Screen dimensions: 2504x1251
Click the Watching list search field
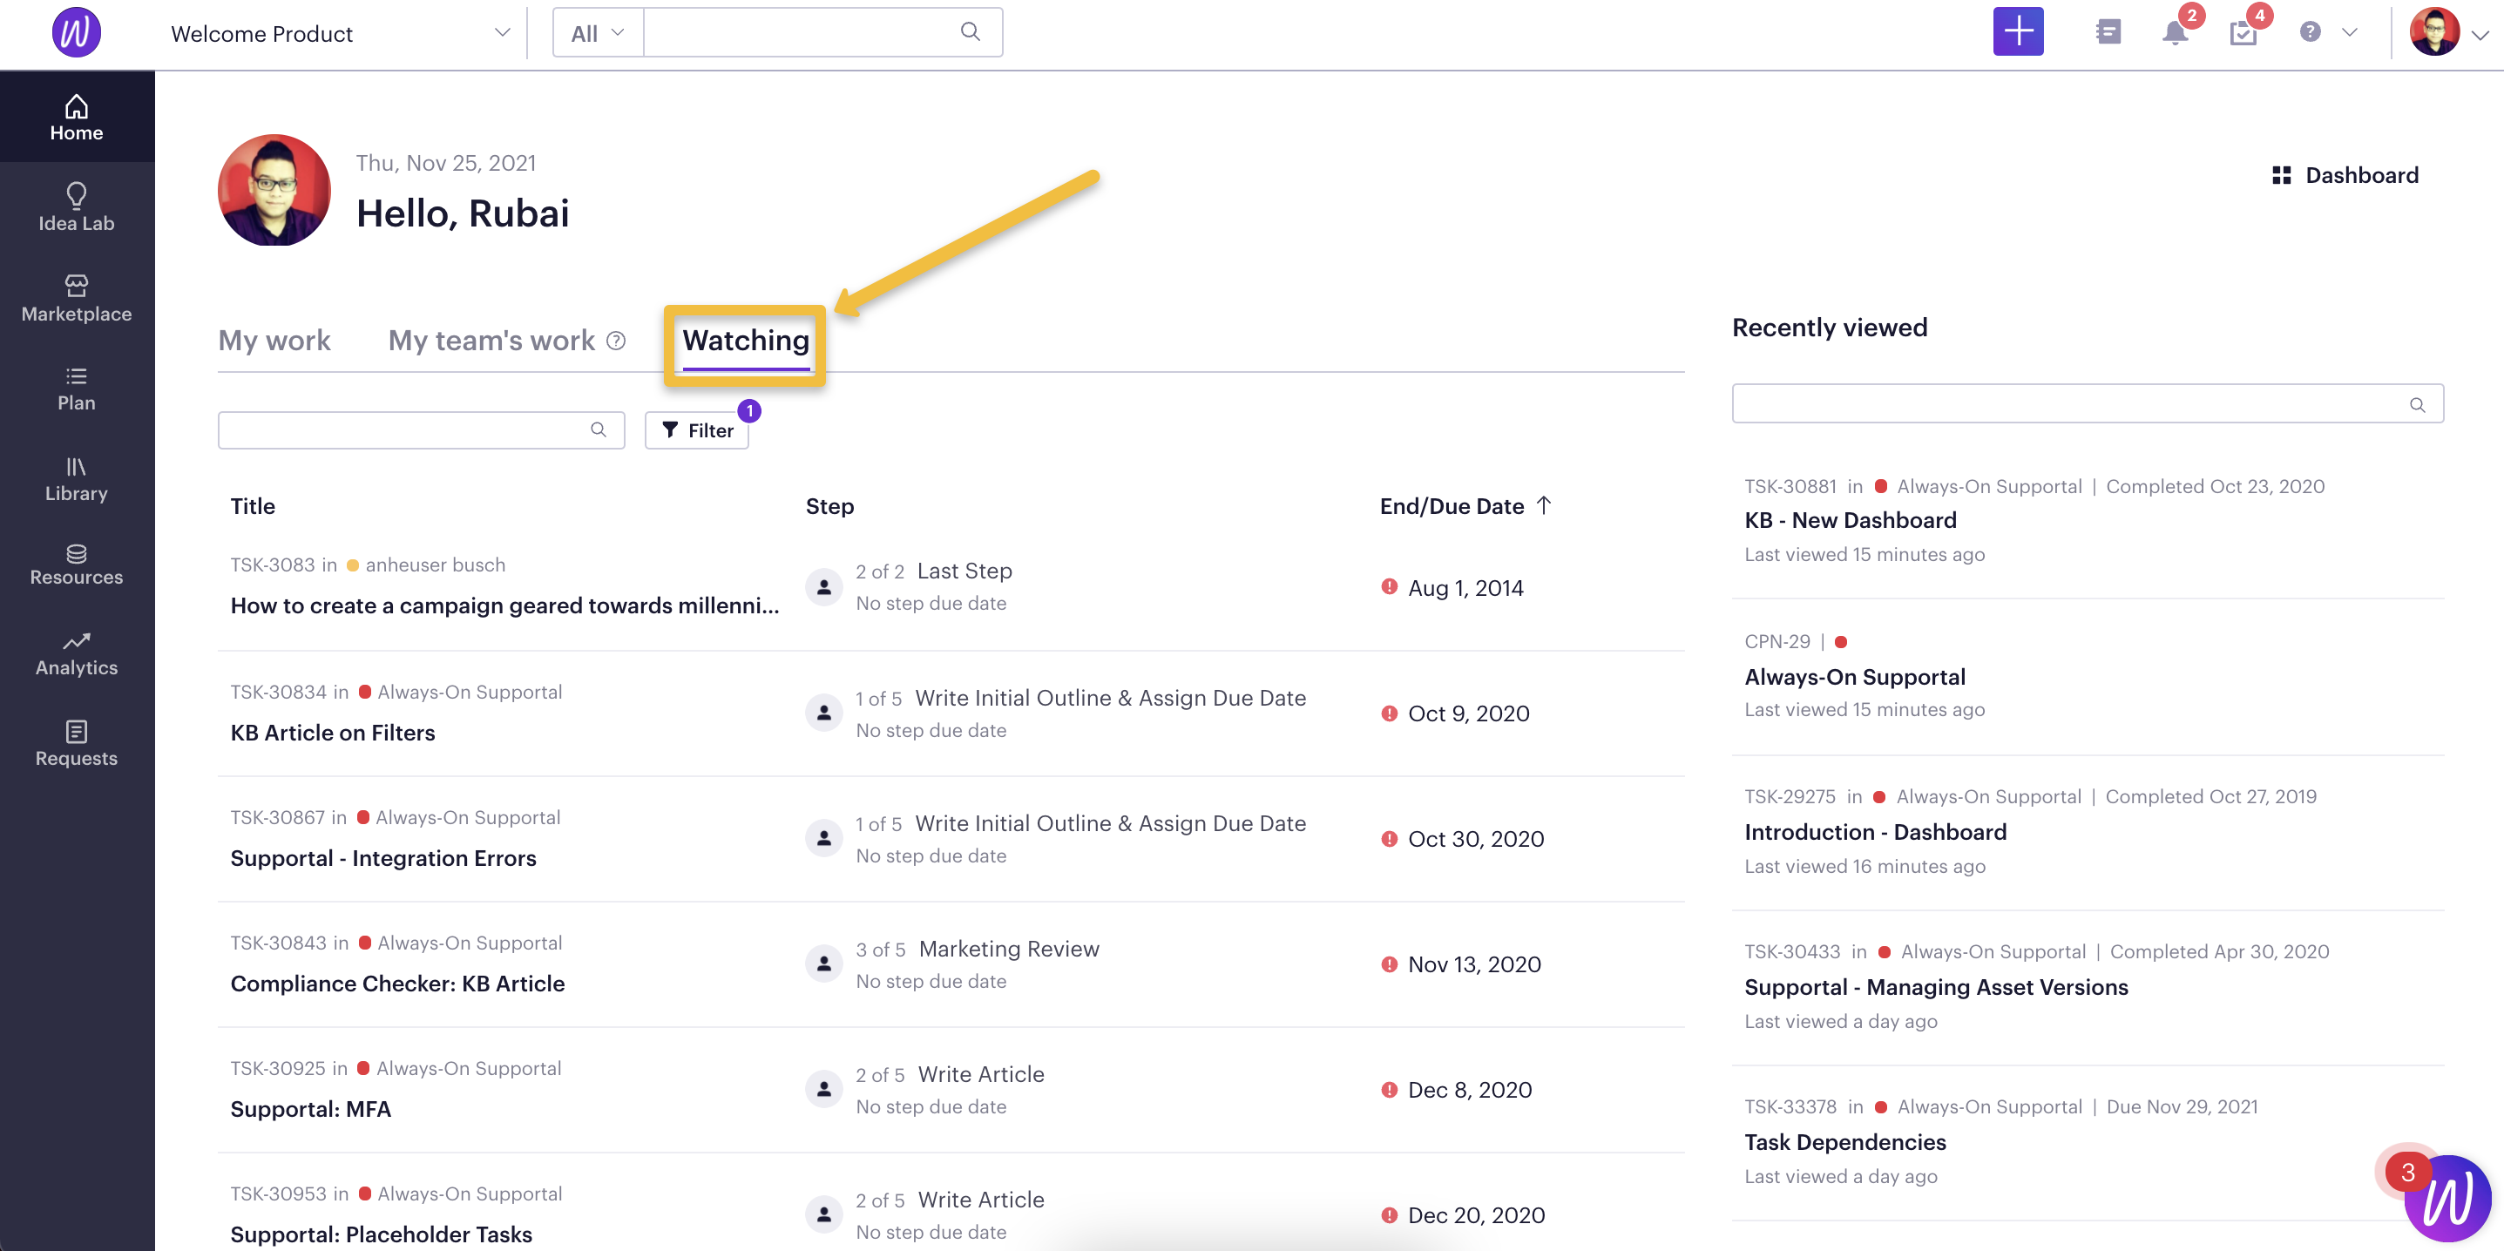(x=421, y=429)
